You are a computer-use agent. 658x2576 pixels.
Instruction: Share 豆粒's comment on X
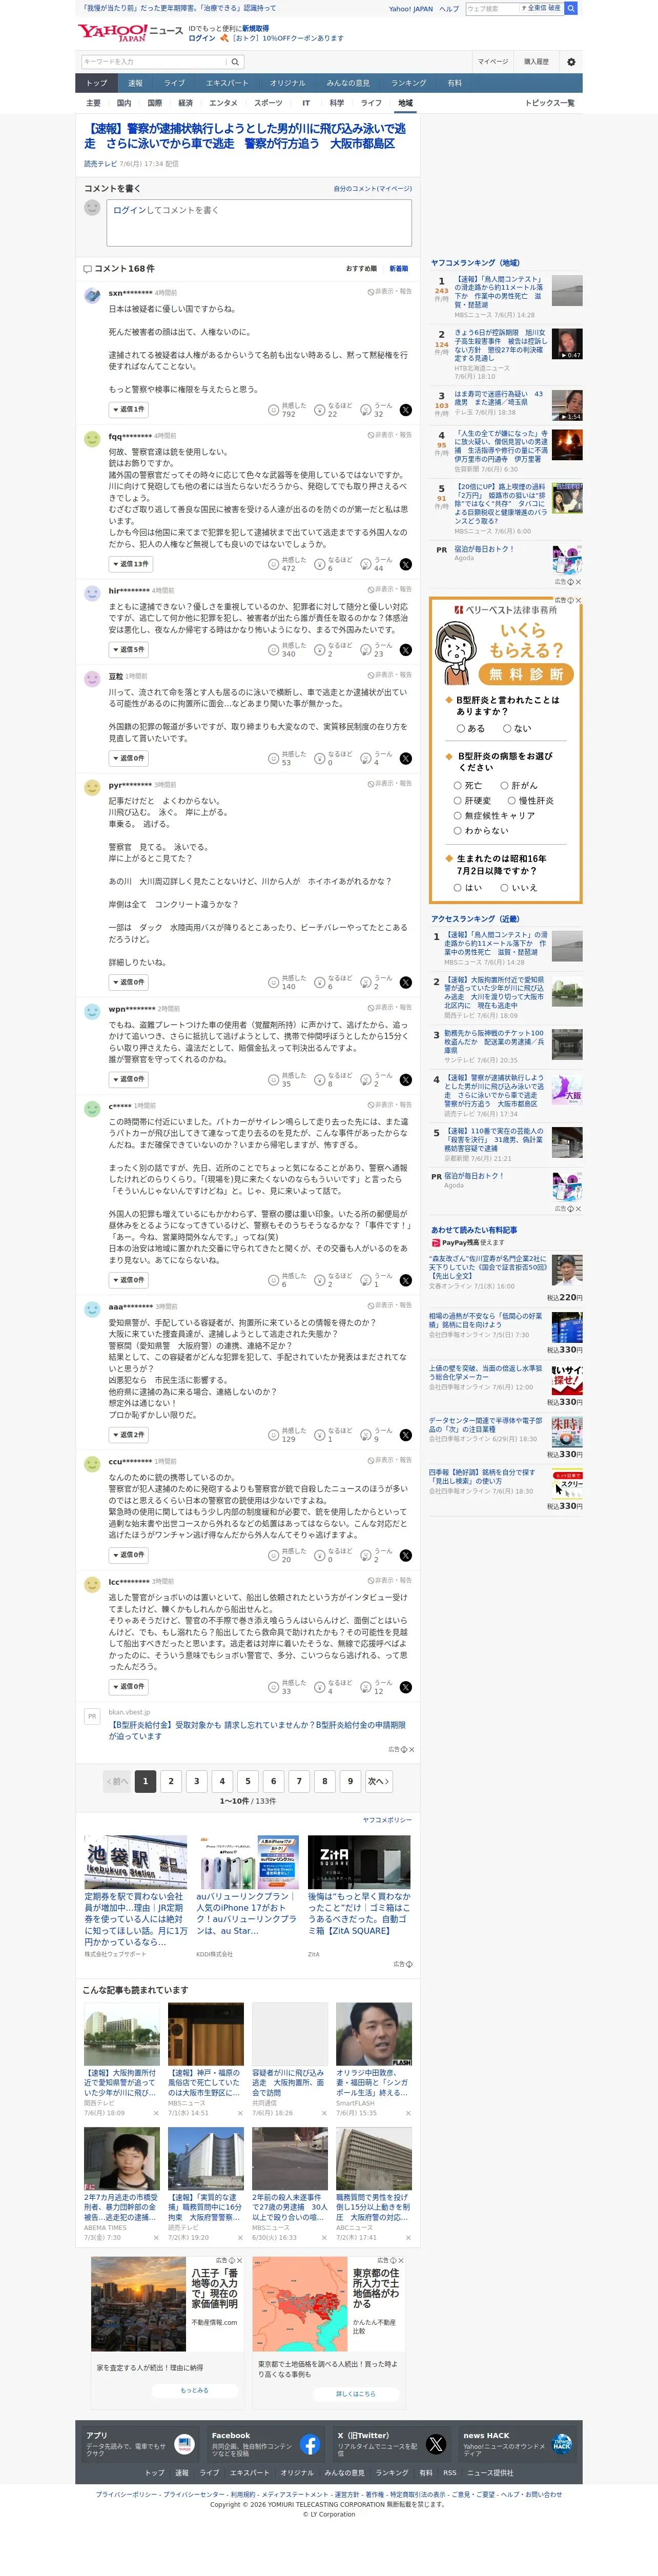click(x=405, y=758)
